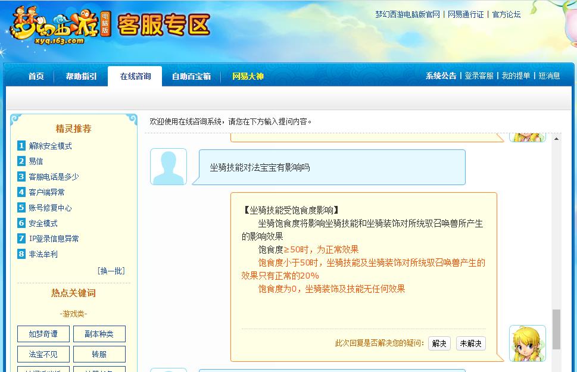The height and width of the screenshot is (372, 577).
Task: Click the 解决 feedback button
Action: click(439, 343)
